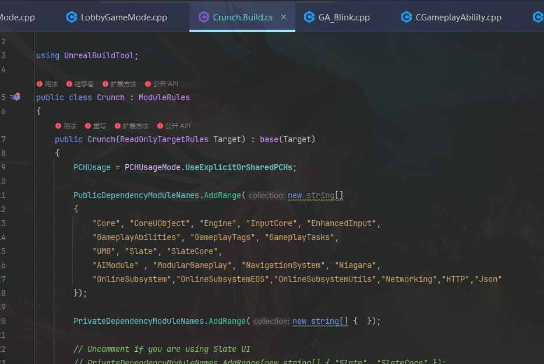Click the UseExplicitOrSharedPCHs enum value
The image size is (544, 364).
click(x=239, y=167)
